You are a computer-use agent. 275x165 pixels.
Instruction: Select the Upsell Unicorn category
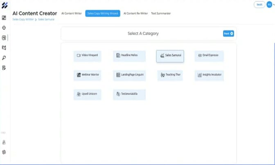click(87, 94)
